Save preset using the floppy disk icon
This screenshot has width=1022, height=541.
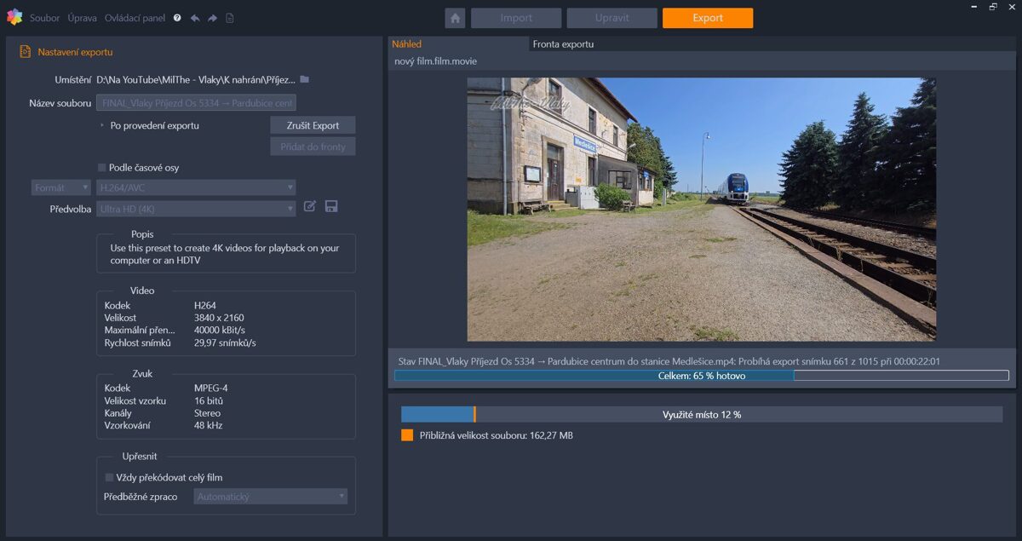[331, 206]
